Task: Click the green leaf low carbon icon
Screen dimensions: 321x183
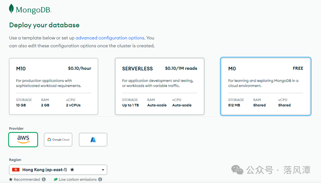Action: pos(56,179)
